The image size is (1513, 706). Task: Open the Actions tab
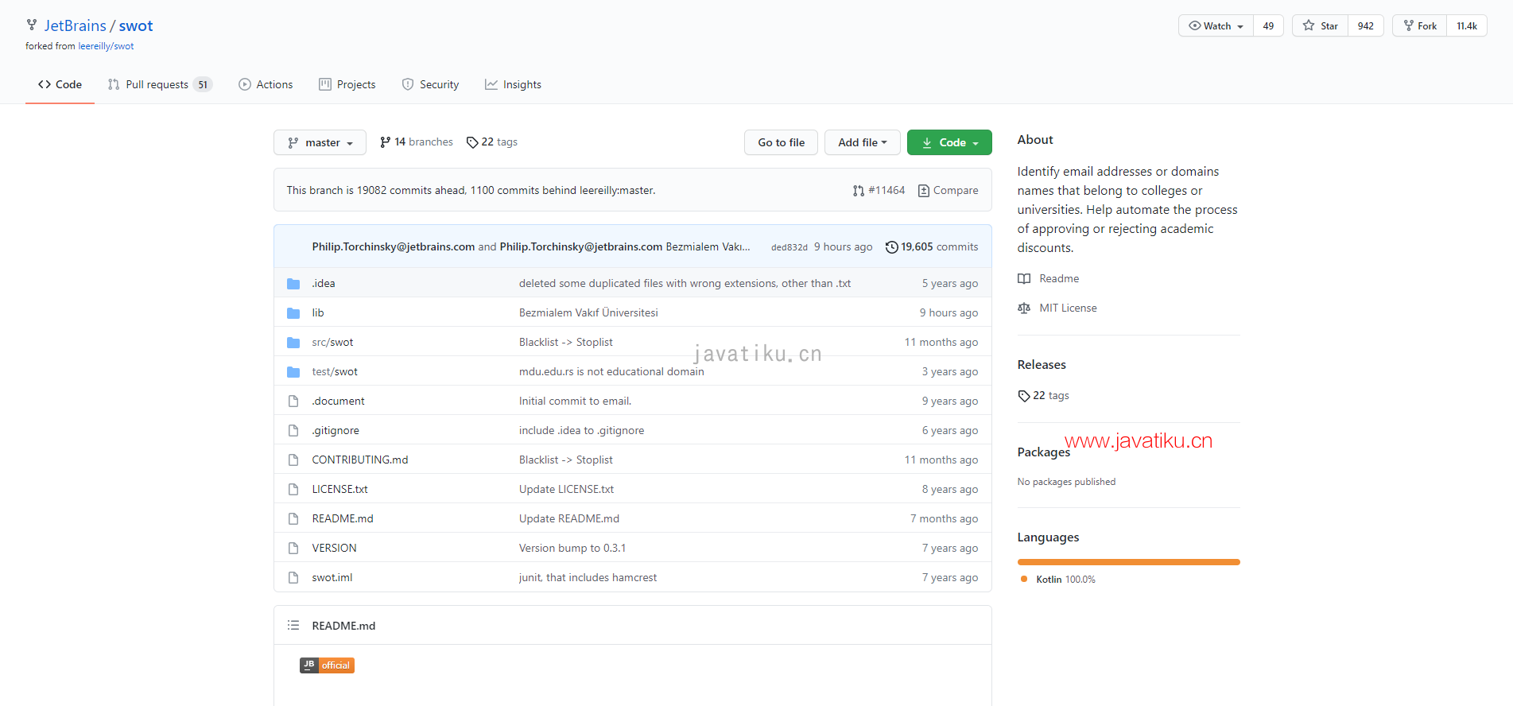coord(266,84)
